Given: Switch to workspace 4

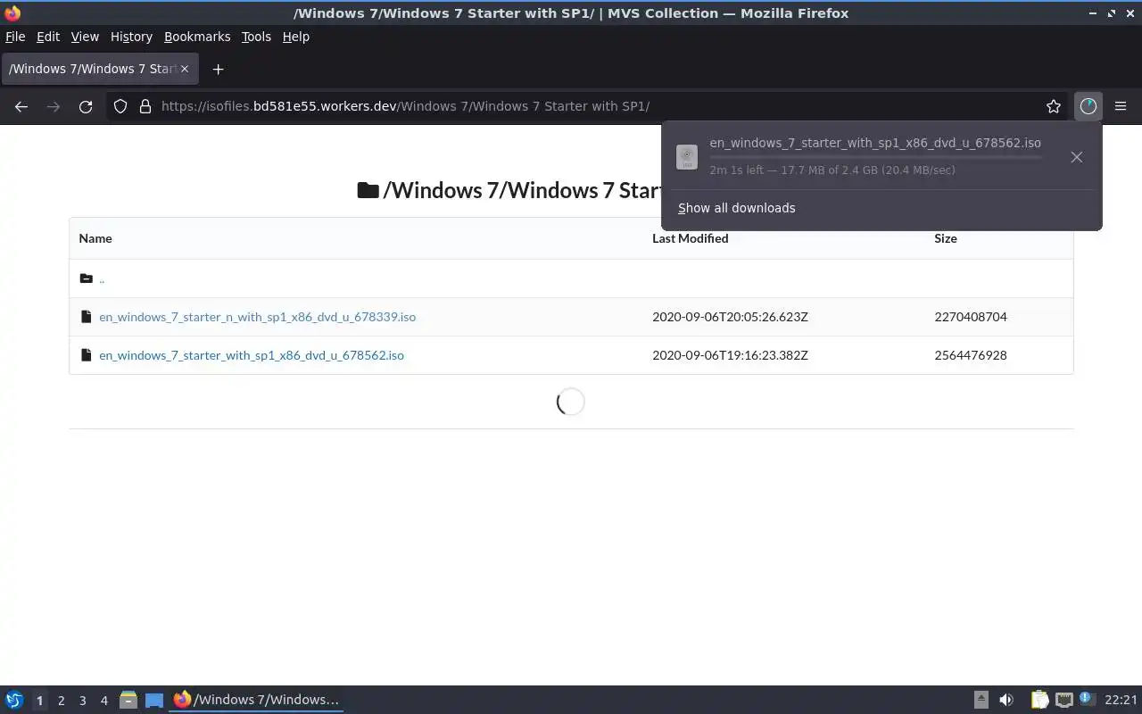Looking at the screenshot, I should 103,701.
